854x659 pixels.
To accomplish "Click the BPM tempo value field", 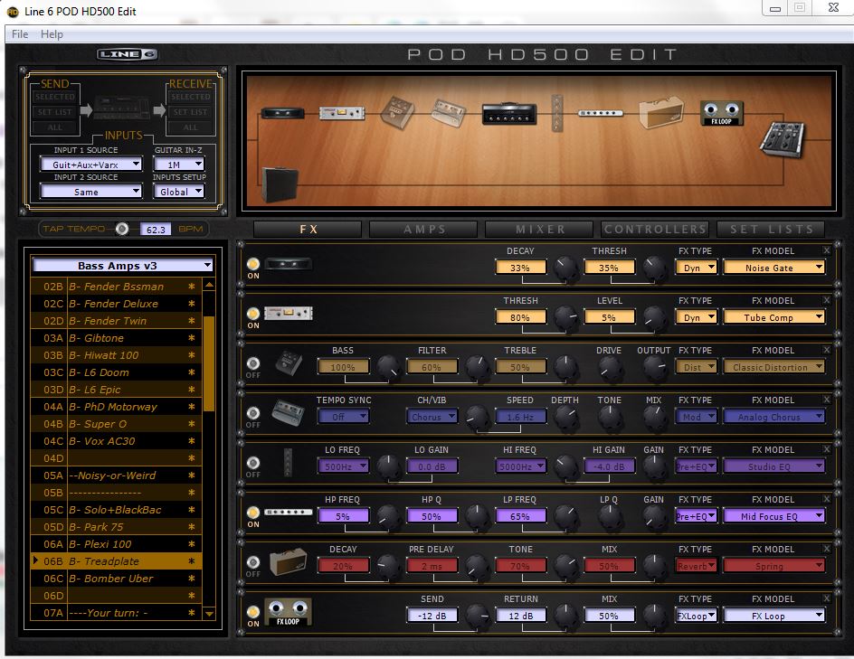I will click(156, 229).
